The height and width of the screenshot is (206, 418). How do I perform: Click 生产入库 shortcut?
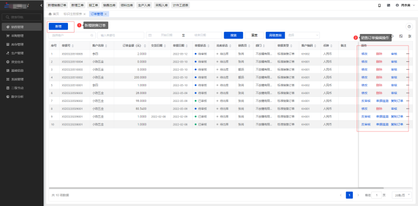click(144, 6)
